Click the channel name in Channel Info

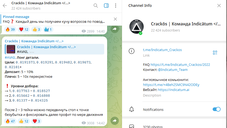186,24
